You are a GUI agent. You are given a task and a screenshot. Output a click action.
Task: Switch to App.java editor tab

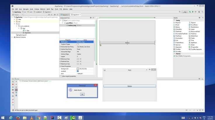tap(65, 15)
